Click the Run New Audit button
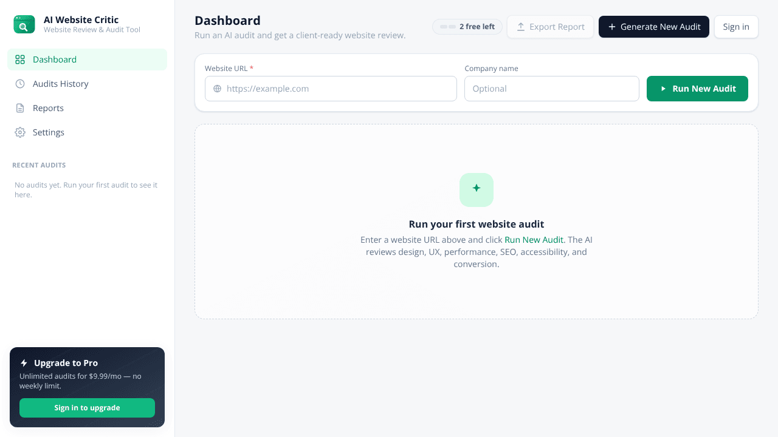Image resolution: width=778 pixels, height=437 pixels. (x=697, y=89)
